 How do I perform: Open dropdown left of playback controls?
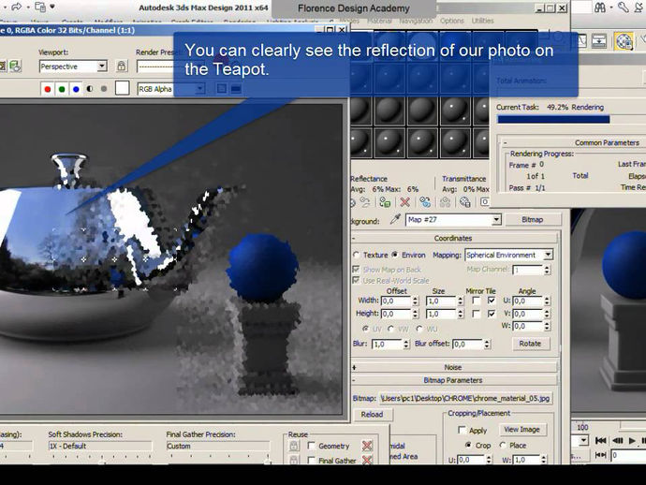click(x=583, y=440)
